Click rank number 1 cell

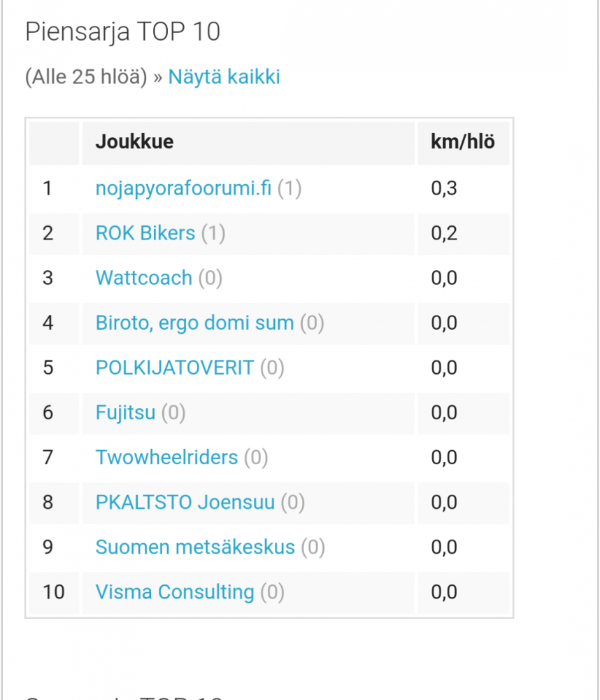pos(54,188)
